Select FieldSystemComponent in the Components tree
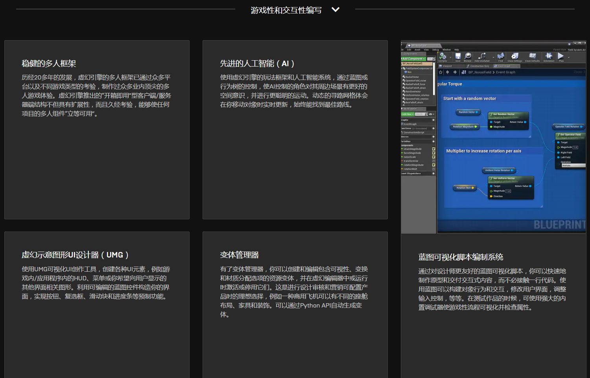Screen dimensions: 590x378 [417, 69]
